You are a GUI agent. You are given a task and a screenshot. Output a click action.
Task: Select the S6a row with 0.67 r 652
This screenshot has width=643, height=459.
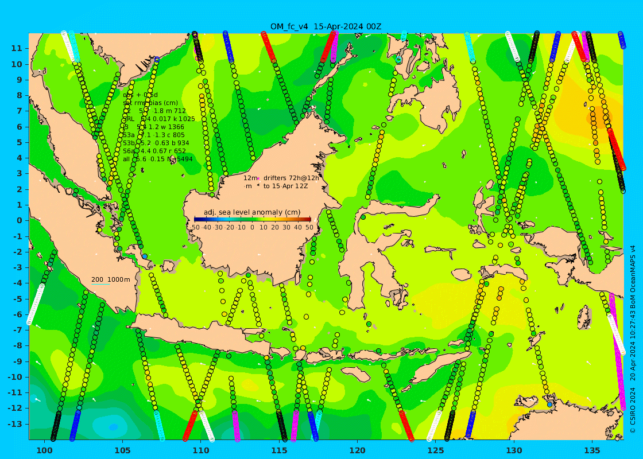point(154,151)
